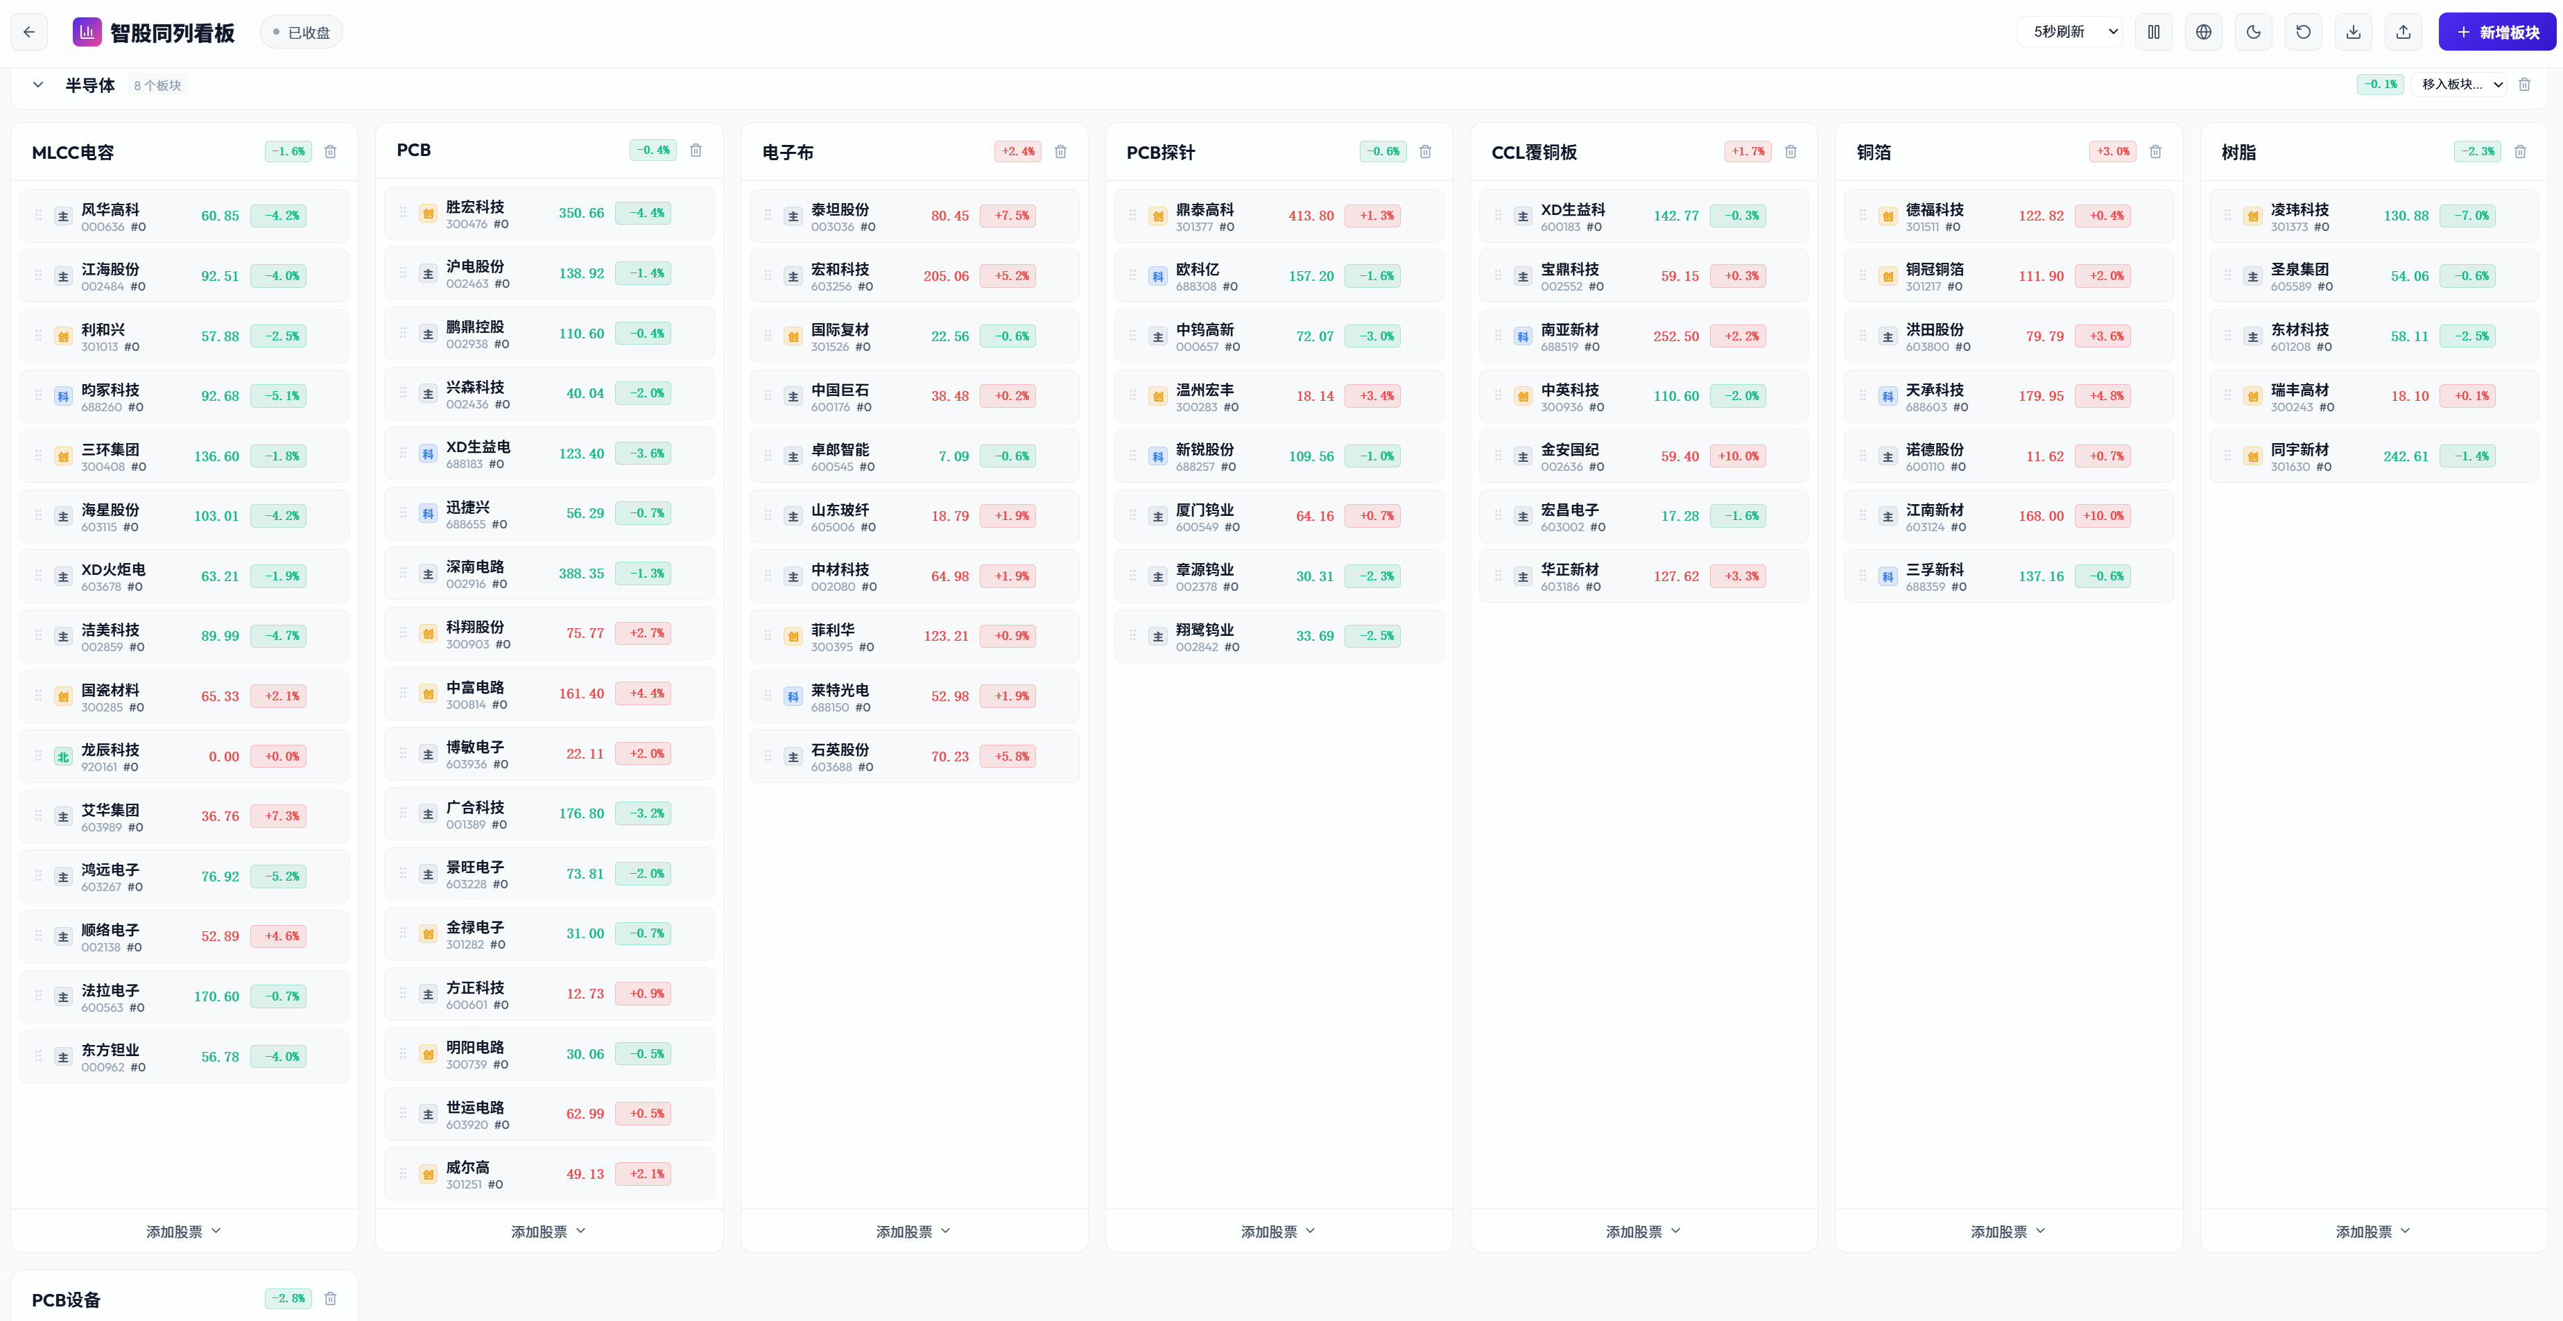Toggle dark mode with the moon icon
Image resolution: width=2563 pixels, height=1321 pixels.
point(2254,32)
